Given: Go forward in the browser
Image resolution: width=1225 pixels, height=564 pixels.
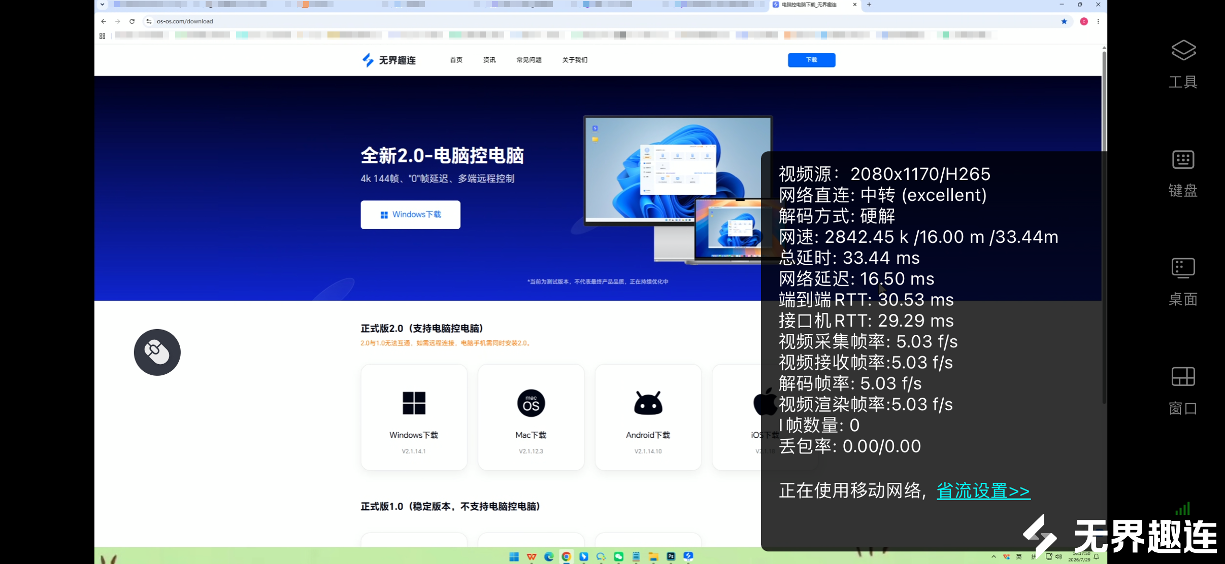Looking at the screenshot, I should 118,21.
